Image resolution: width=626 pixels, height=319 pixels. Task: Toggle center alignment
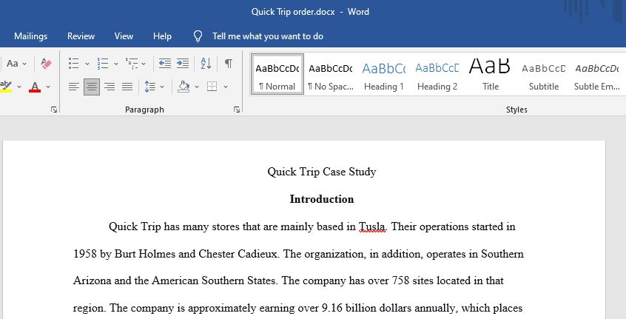[x=92, y=87]
